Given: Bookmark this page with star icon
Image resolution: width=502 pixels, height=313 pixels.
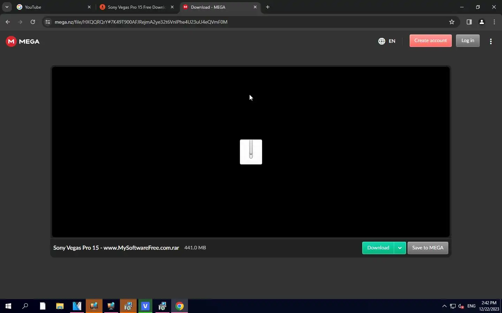Looking at the screenshot, I should tap(452, 22).
